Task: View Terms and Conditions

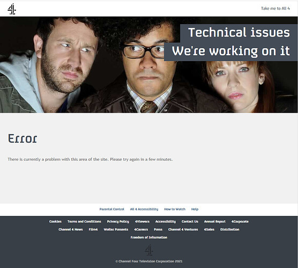Action: pyautogui.click(x=84, y=221)
